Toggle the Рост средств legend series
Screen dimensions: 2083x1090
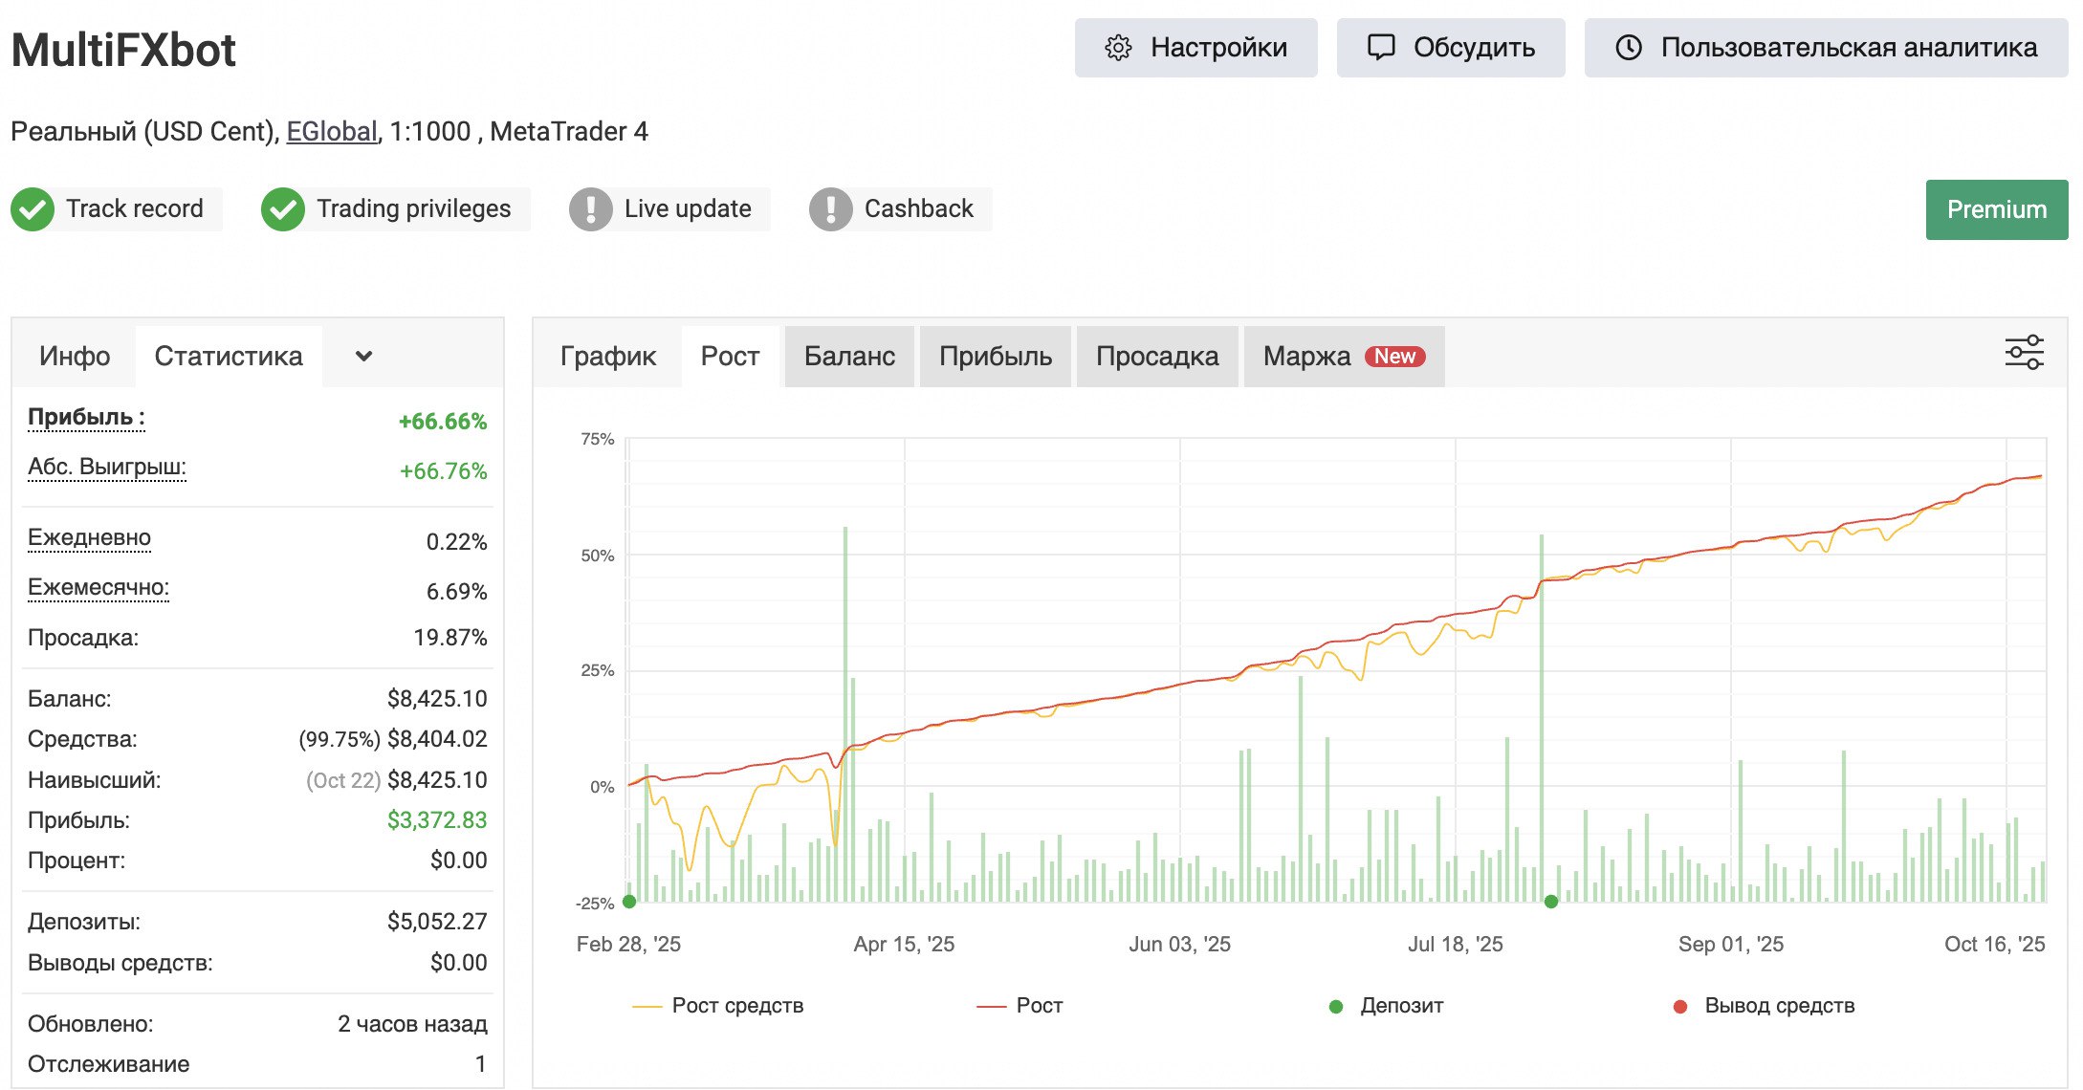[736, 1006]
